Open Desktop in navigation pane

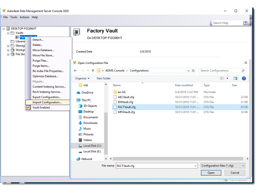point(86,111)
